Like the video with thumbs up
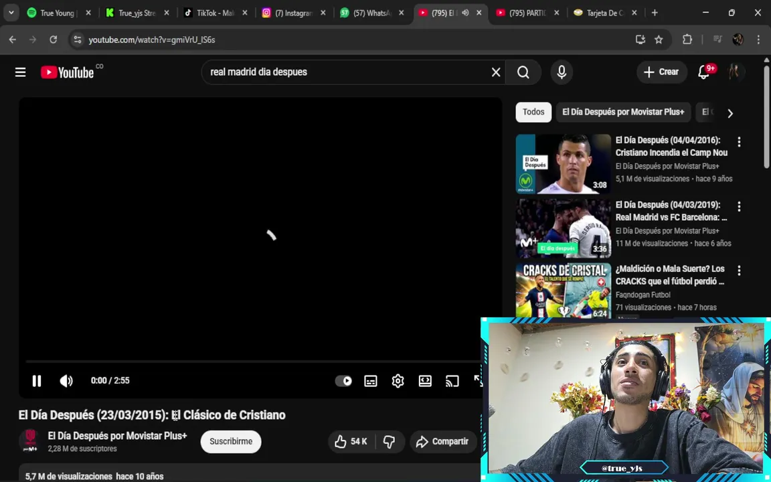771x482 pixels. [x=351, y=442]
